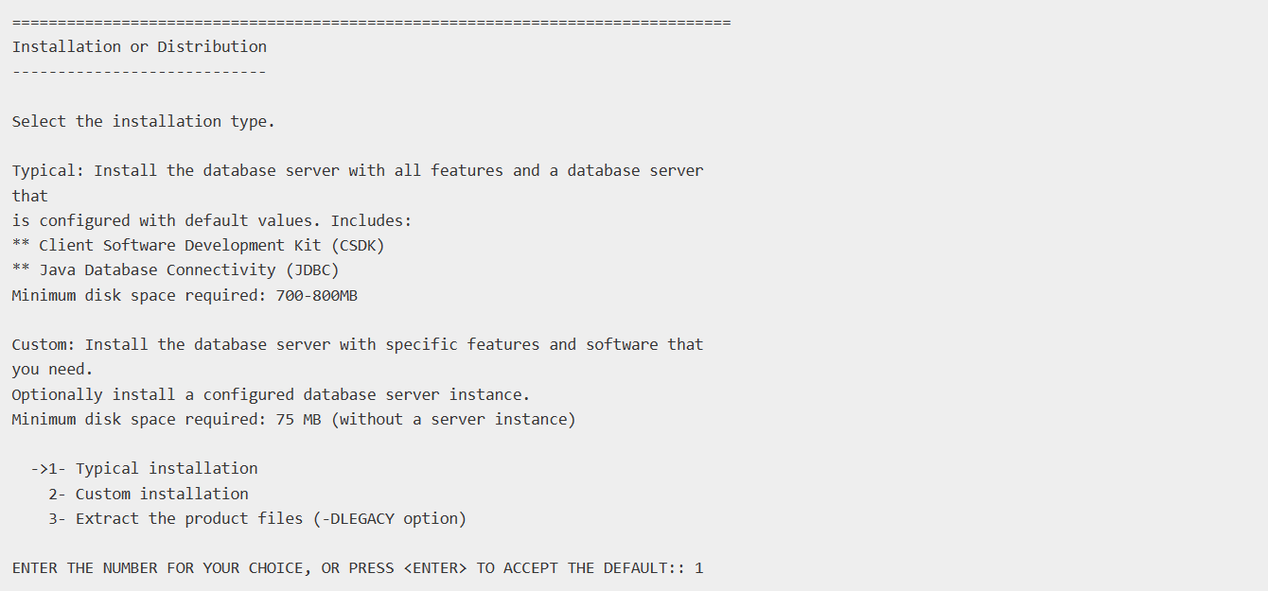Click the Client Software Development Kit (CSDK) line
The height and width of the screenshot is (591, 1268).
[198, 245]
